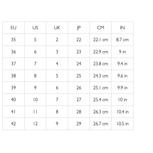Click EU size 40 cell
The image size is (153, 153).
(x=13, y=100)
